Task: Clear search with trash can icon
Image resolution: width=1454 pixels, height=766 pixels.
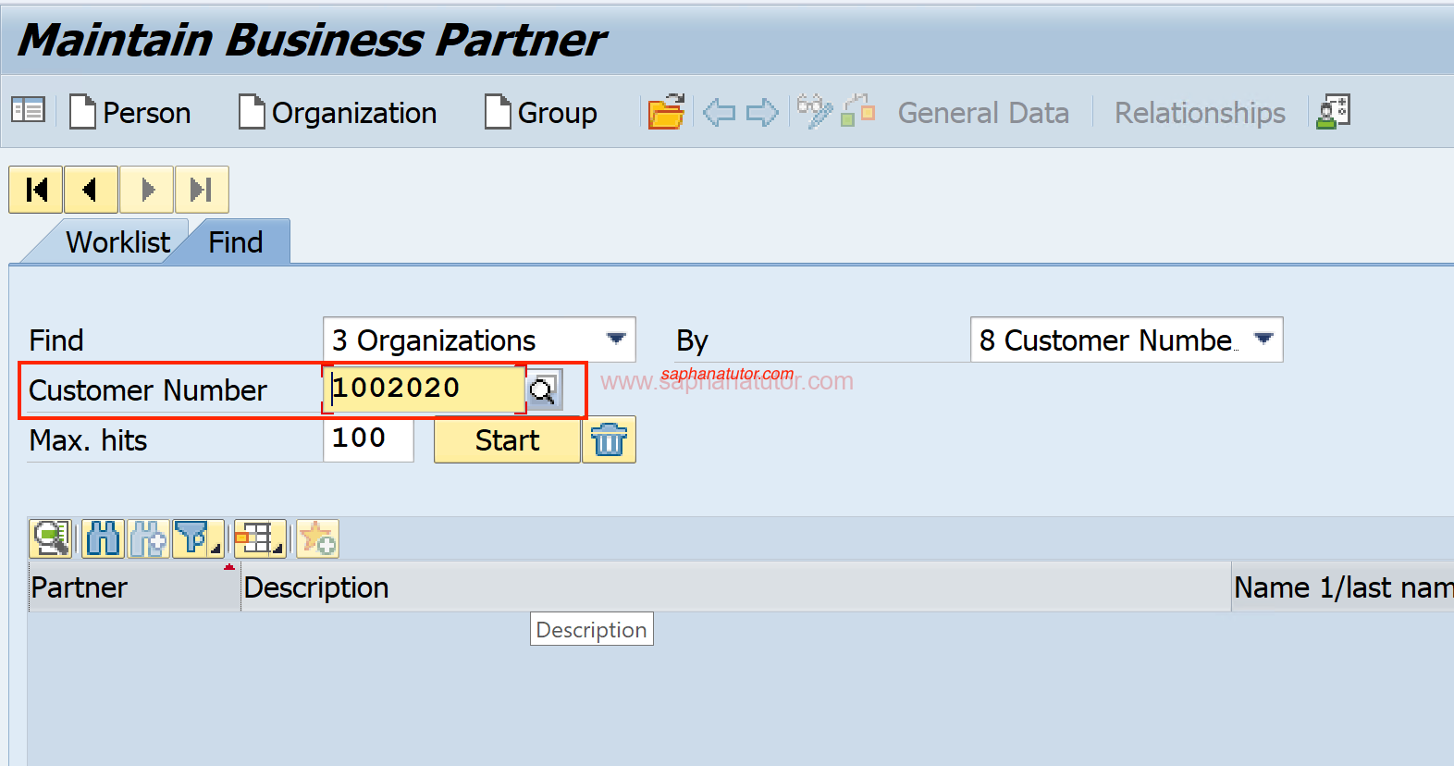Action: pyautogui.click(x=609, y=440)
